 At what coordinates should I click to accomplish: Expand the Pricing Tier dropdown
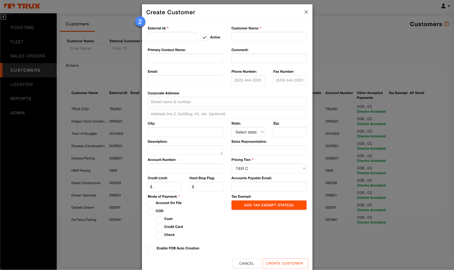click(x=269, y=169)
